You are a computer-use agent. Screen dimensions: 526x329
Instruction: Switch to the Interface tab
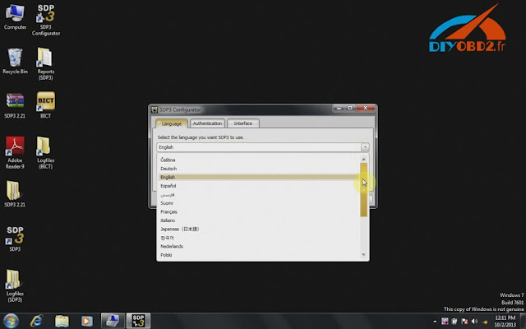click(x=243, y=123)
